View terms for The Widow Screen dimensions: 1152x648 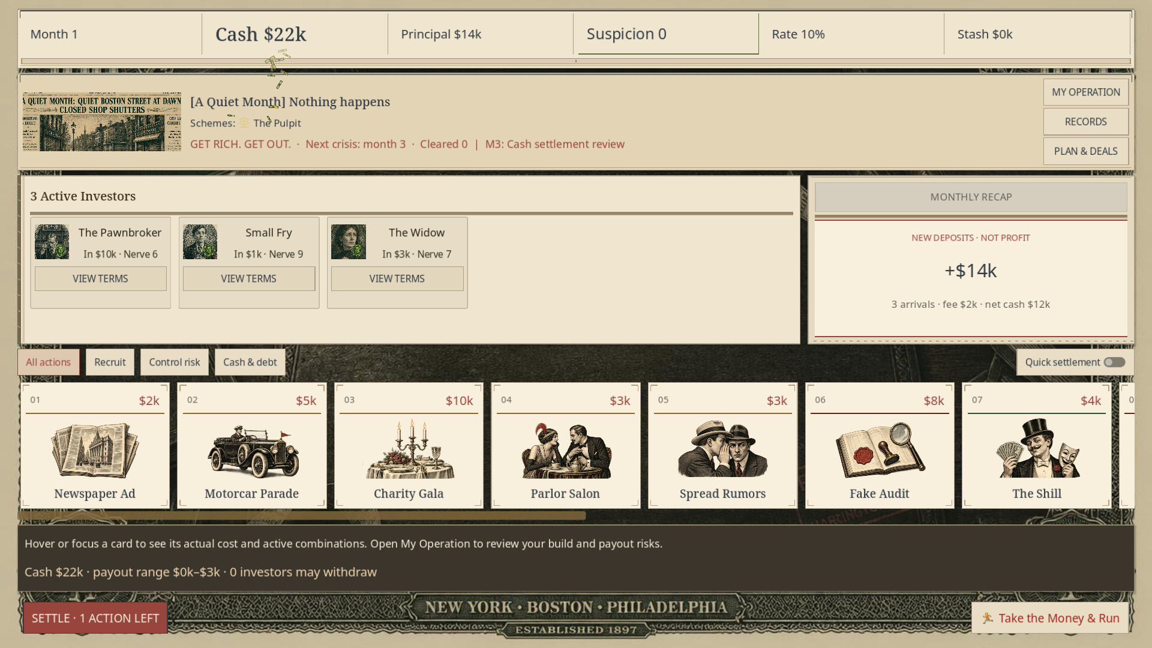(x=397, y=279)
